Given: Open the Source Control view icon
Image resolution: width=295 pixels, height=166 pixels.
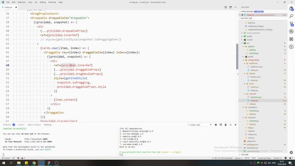Looking at the screenshot, I should click(x=291, y=24).
